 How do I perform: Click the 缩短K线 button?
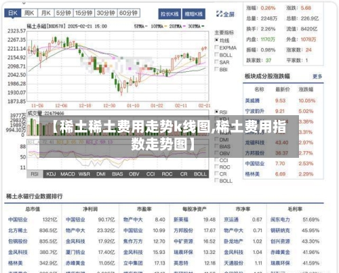pos(194,14)
